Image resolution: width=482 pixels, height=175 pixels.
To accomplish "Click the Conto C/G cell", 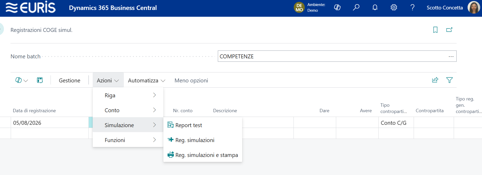I will click(x=396, y=123).
